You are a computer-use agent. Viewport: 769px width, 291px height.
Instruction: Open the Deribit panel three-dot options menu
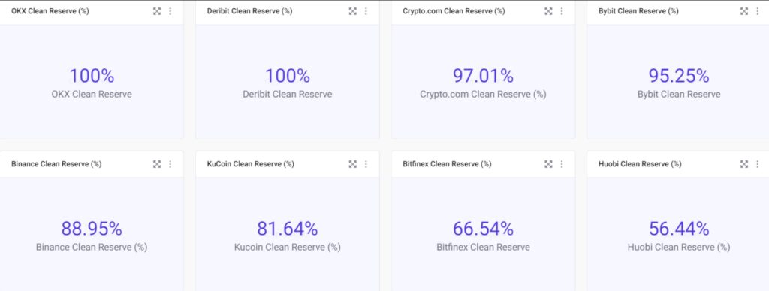point(366,11)
